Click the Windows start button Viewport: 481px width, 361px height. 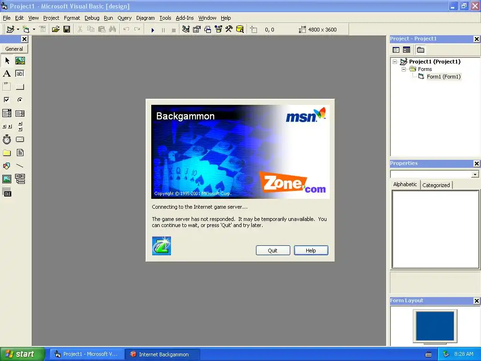(22, 354)
